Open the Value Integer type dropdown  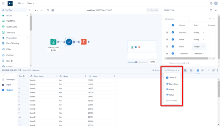[199, 46]
